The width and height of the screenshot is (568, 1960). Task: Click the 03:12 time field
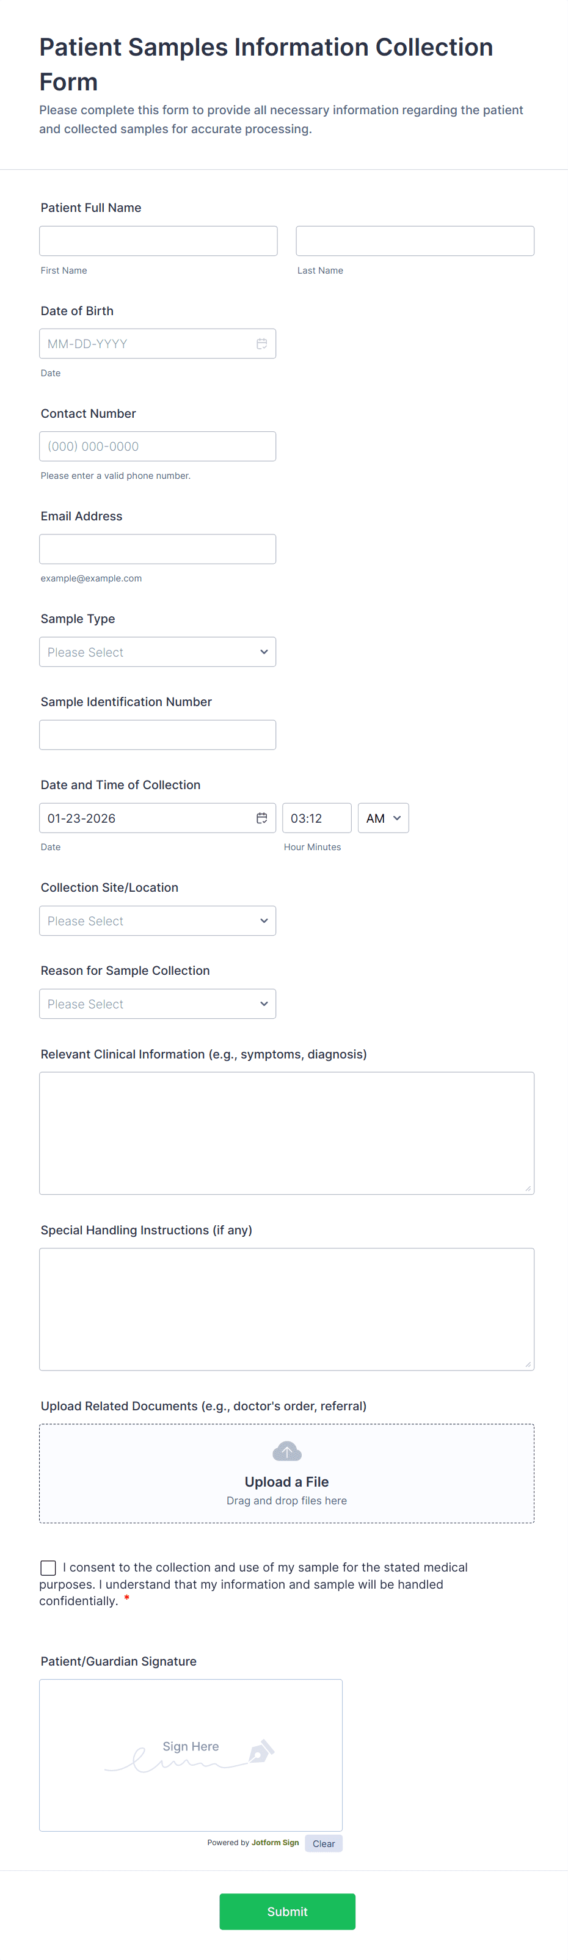pyautogui.click(x=316, y=818)
